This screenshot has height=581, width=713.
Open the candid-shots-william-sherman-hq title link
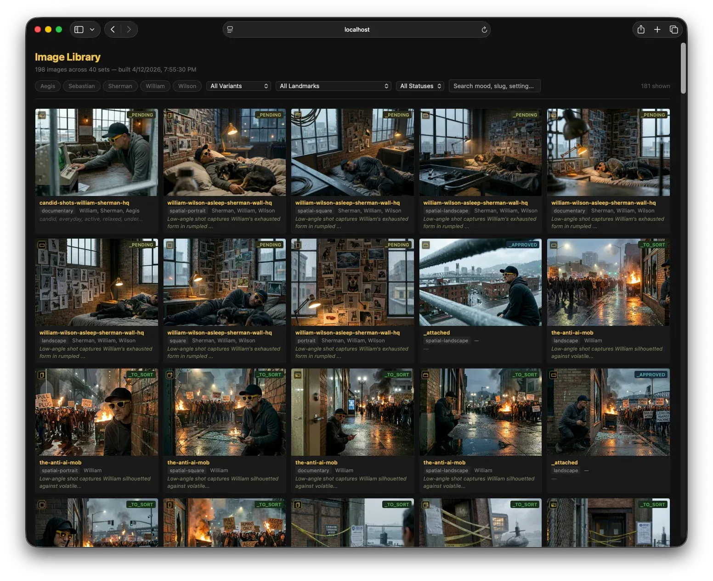[x=84, y=203]
